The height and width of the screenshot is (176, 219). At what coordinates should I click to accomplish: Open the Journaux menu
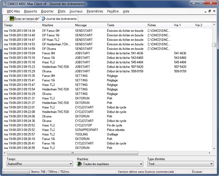pyautogui.click(x=76, y=11)
